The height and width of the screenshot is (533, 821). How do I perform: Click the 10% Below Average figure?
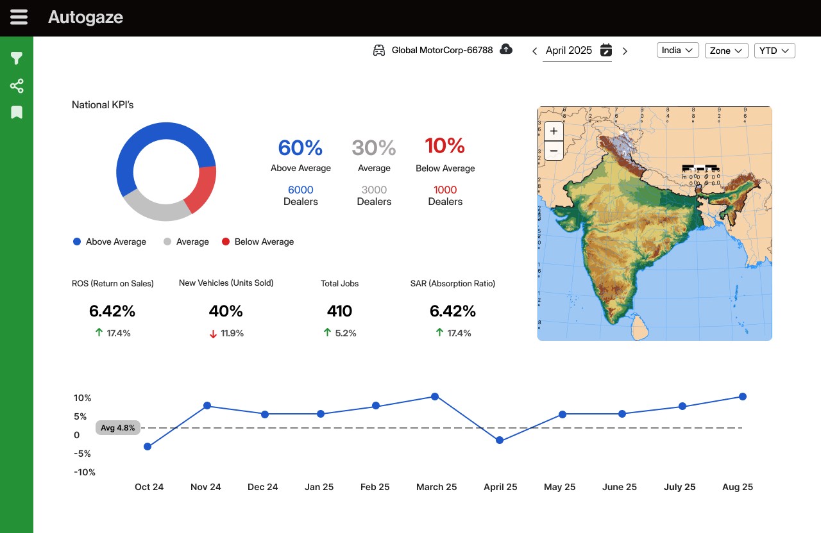(x=445, y=146)
